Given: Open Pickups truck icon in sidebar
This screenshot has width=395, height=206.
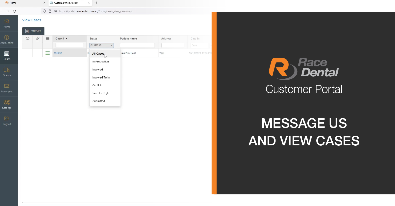Looking at the screenshot, I should coord(7,70).
